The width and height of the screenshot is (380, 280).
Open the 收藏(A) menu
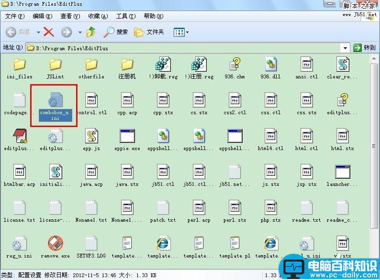[x=98, y=16]
